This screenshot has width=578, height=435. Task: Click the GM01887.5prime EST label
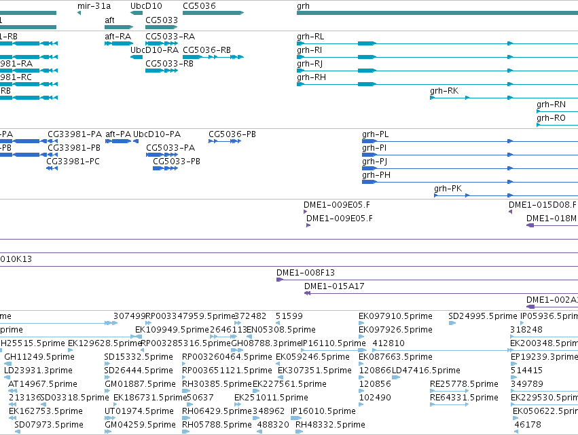click(x=140, y=384)
